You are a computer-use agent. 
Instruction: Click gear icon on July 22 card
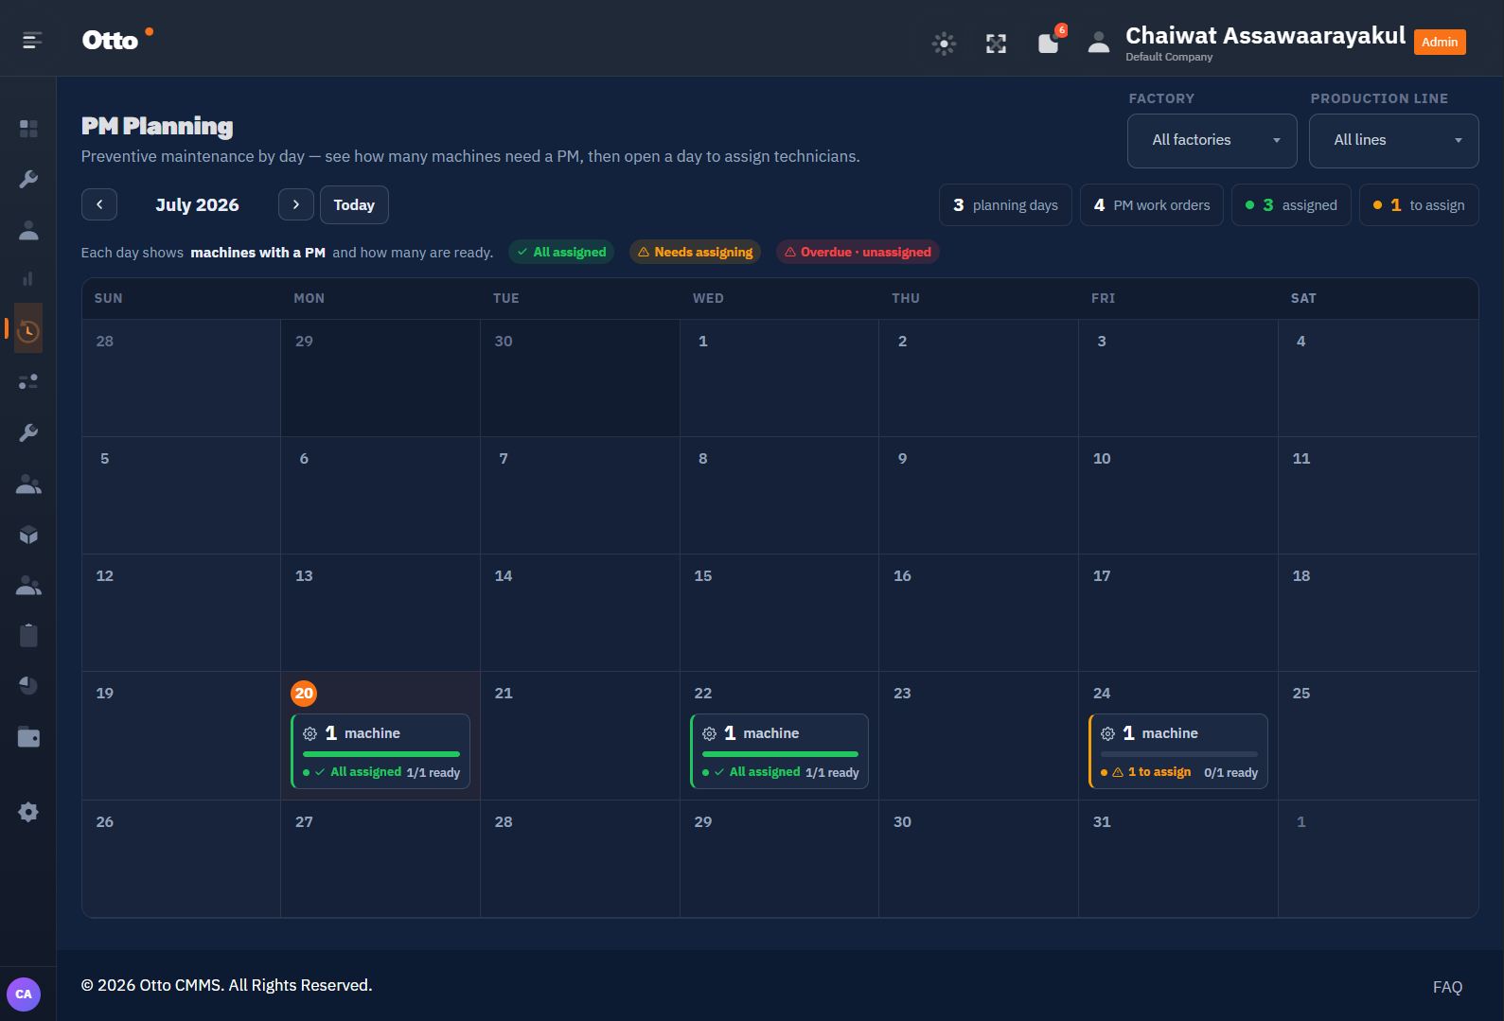click(709, 733)
